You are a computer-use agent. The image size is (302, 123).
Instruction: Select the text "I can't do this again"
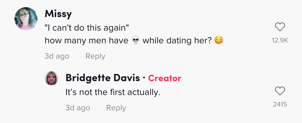[x=87, y=28]
